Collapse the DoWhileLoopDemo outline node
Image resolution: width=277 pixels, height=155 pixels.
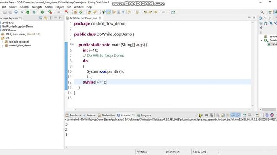click(x=261, y=40)
